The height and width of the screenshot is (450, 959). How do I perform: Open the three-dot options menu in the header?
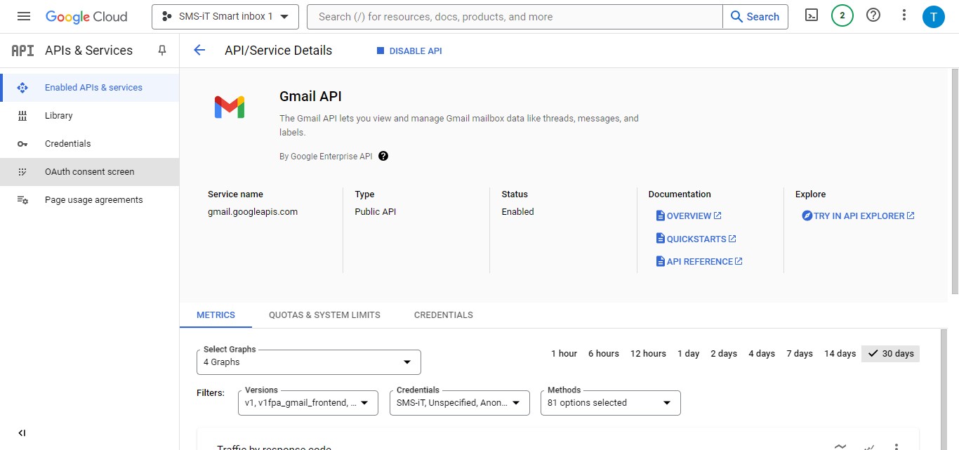click(904, 15)
